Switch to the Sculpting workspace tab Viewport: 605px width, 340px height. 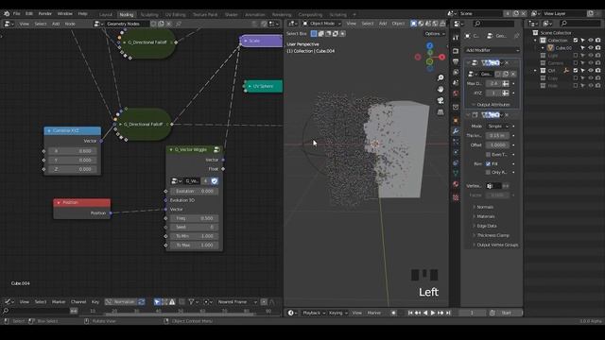pos(149,15)
